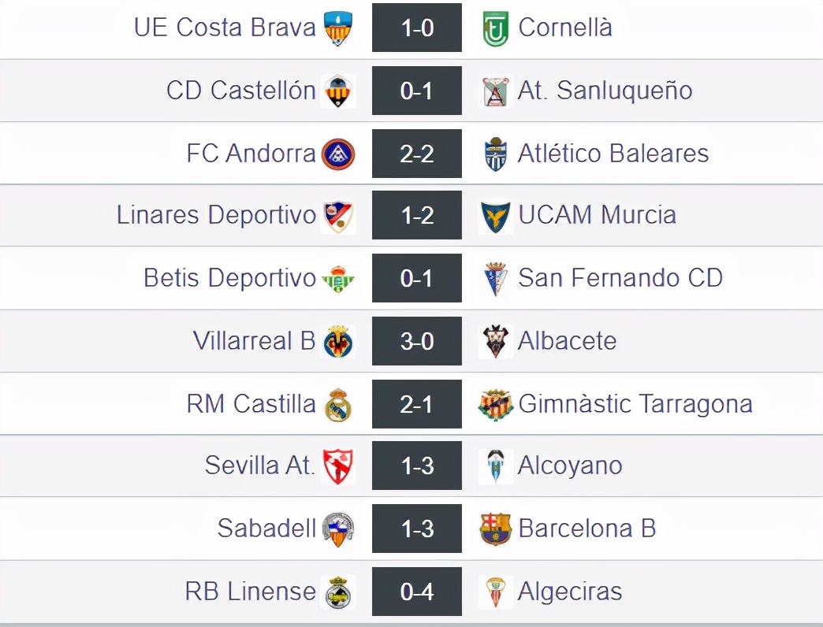Open the 3-0 Villarreal B score box

point(417,341)
